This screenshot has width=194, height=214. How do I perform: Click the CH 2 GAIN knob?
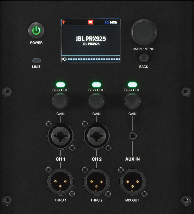96,101
